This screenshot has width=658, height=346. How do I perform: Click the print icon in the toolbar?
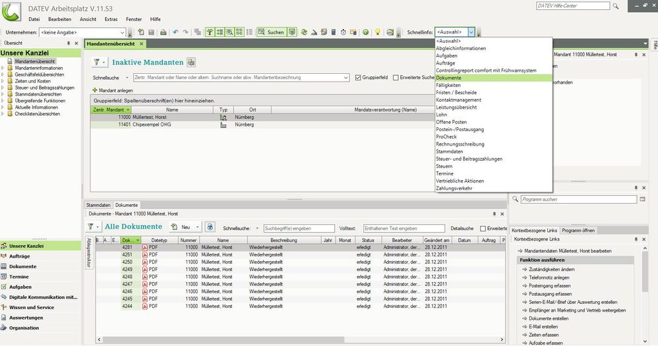click(x=163, y=32)
